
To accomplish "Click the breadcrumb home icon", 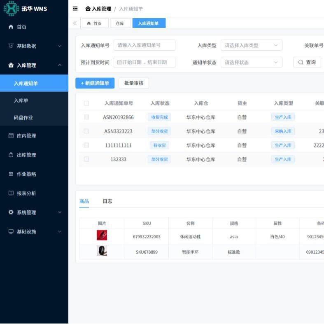I will coord(88,9).
